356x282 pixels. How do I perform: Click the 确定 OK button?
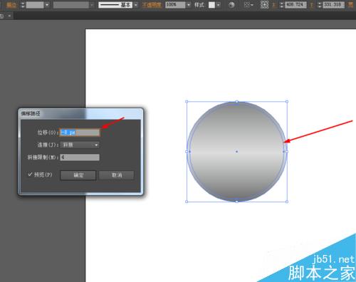tap(78, 175)
